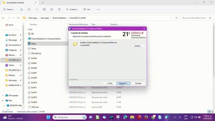
Task: Show hidden system tray icons chevron
Action: tap(175, 117)
